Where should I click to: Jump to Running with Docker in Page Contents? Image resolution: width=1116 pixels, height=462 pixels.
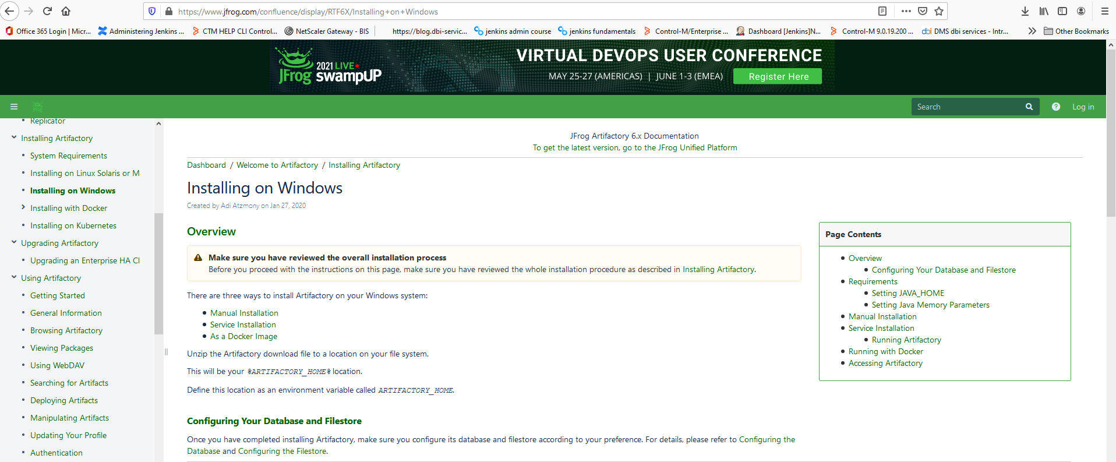[886, 351]
